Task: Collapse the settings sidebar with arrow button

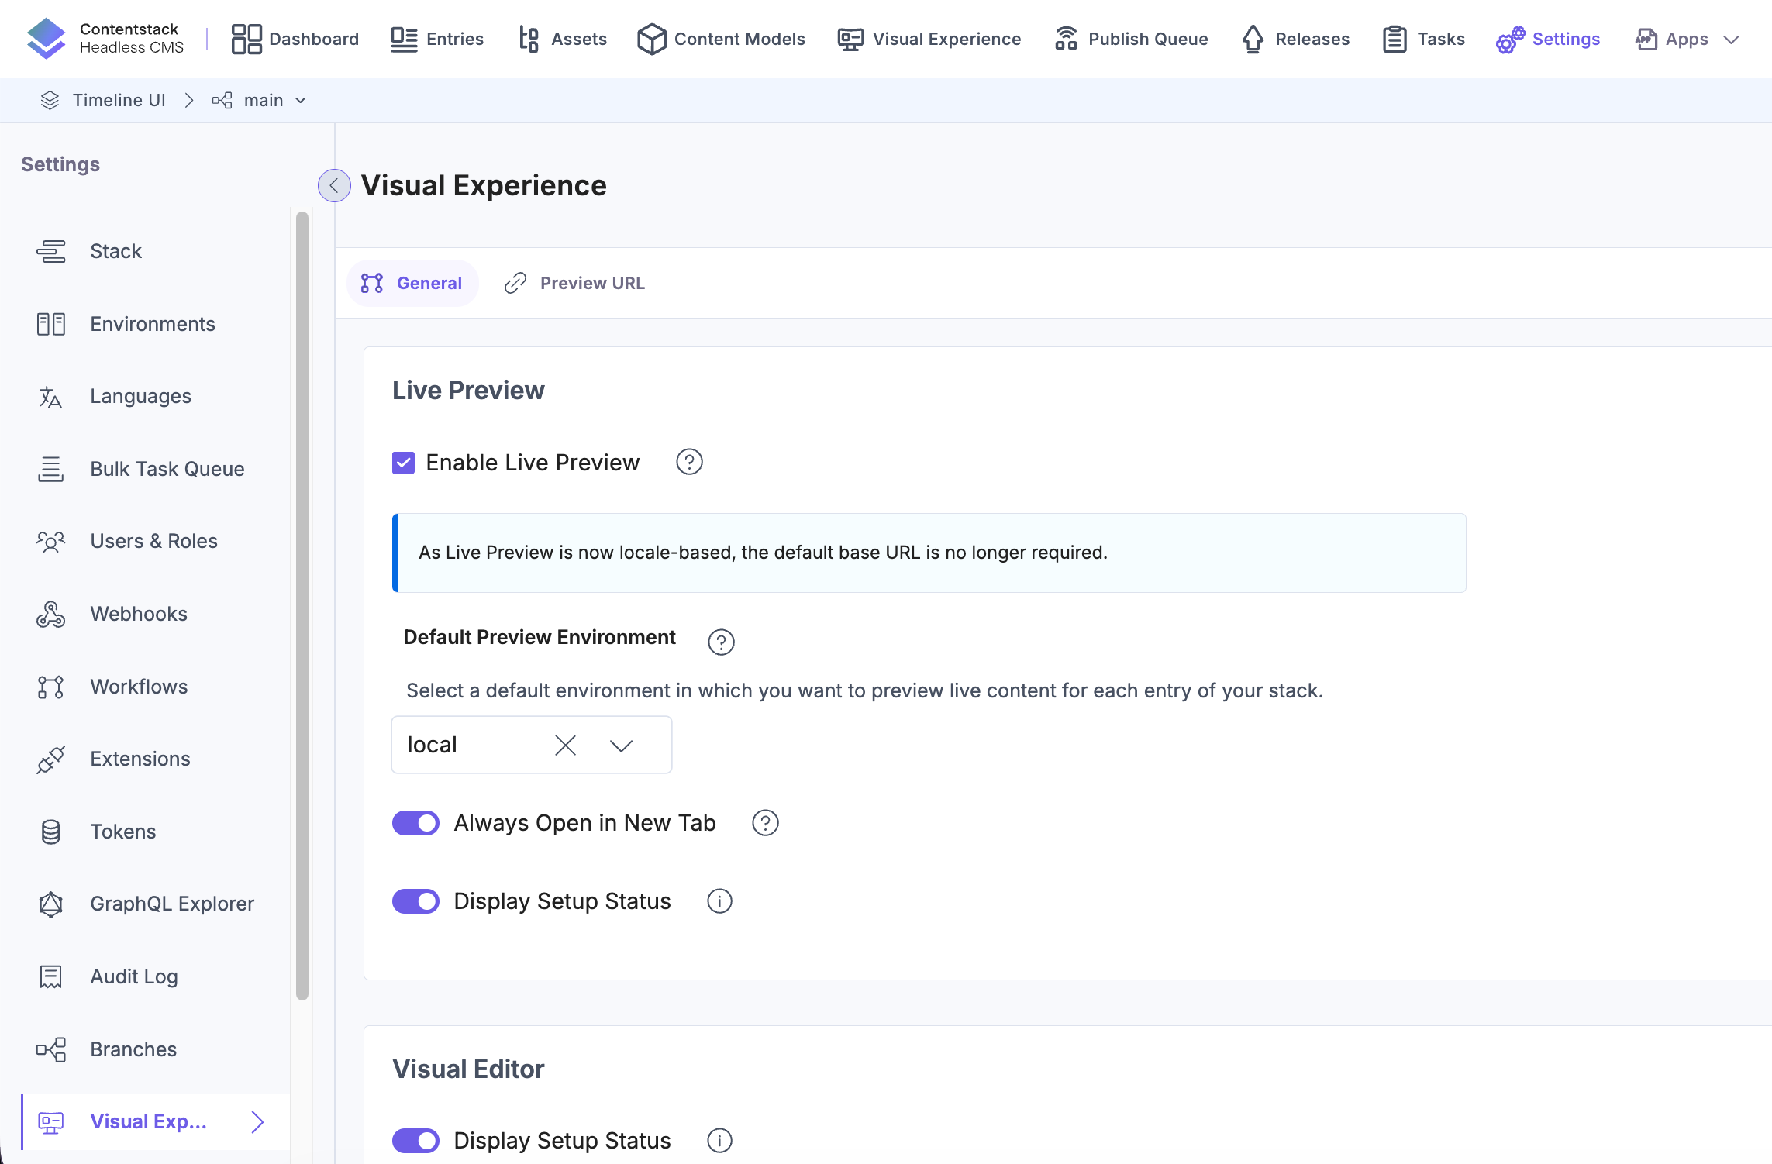Action: click(x=334, y=186)
